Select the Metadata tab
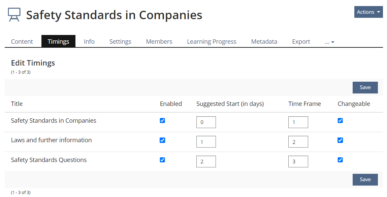 point(264,42)
